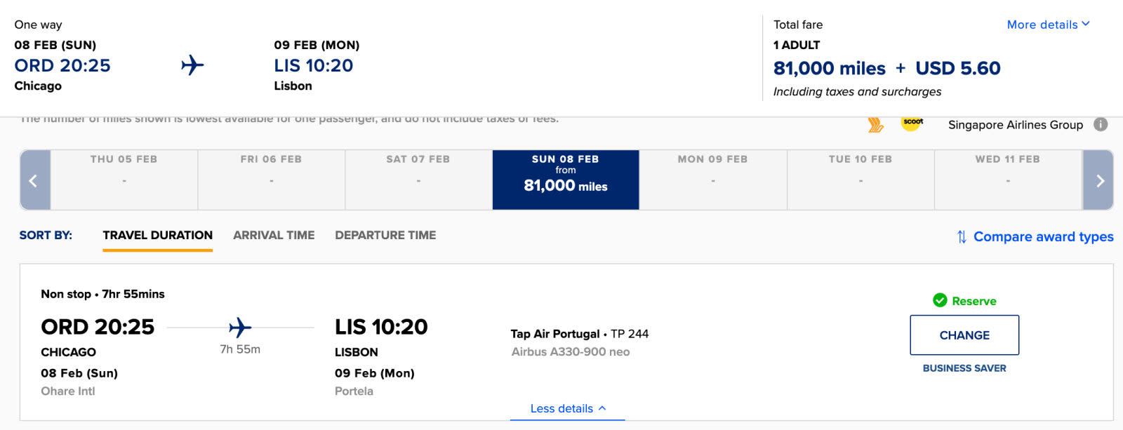Choose Sat 07 Feb in date strip
The height and width of the screenshot is (430, 1123).
pyautogui.click(x=418, y=180)
